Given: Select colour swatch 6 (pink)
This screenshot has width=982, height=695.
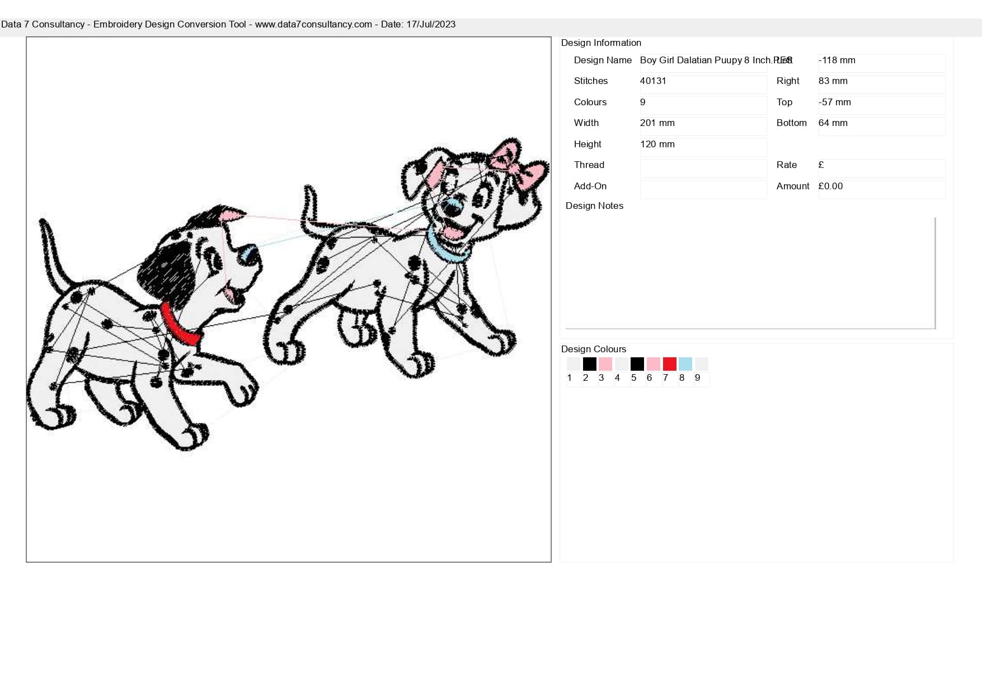Looking at the screenshot, I should pos(654,364).
